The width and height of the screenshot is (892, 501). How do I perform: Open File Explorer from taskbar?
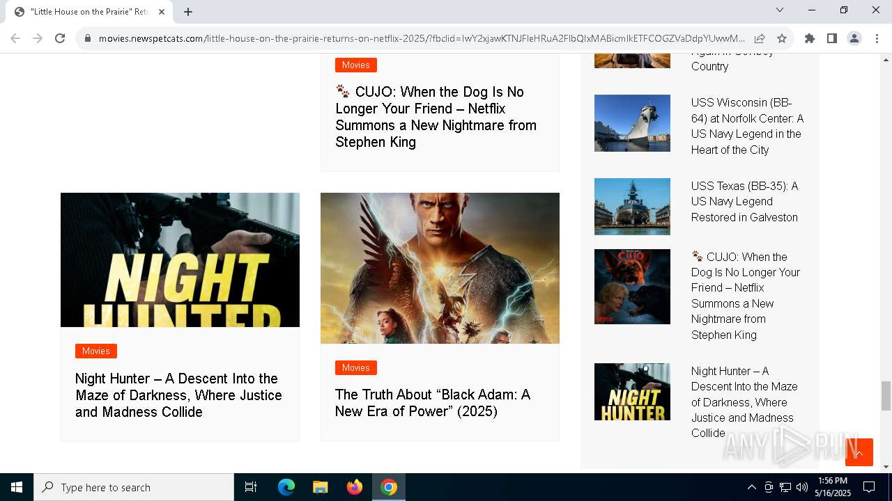(x=320, y=487)
